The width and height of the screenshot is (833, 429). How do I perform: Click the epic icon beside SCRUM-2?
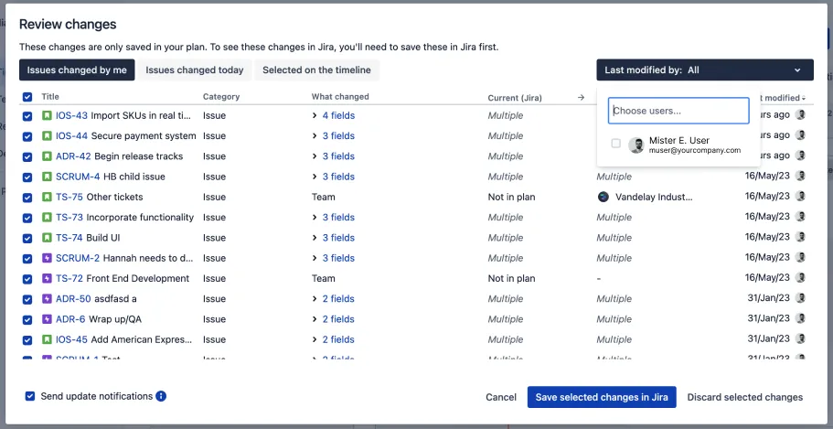[47, 258]
